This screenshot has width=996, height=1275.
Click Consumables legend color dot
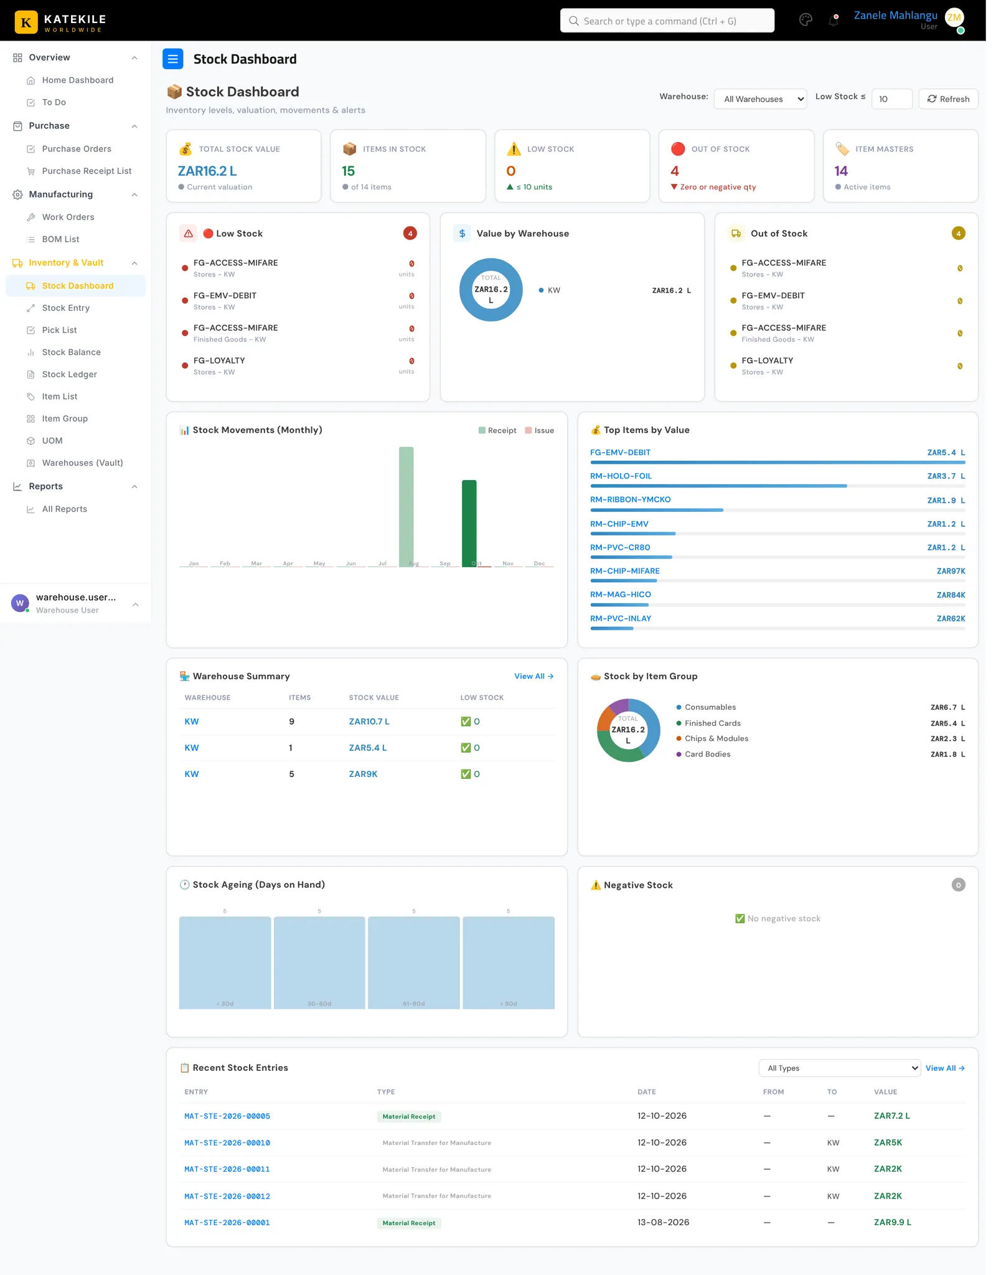coord(679,707)
